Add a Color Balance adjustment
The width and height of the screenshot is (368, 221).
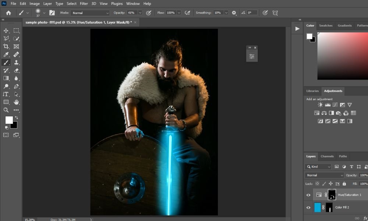324,113
